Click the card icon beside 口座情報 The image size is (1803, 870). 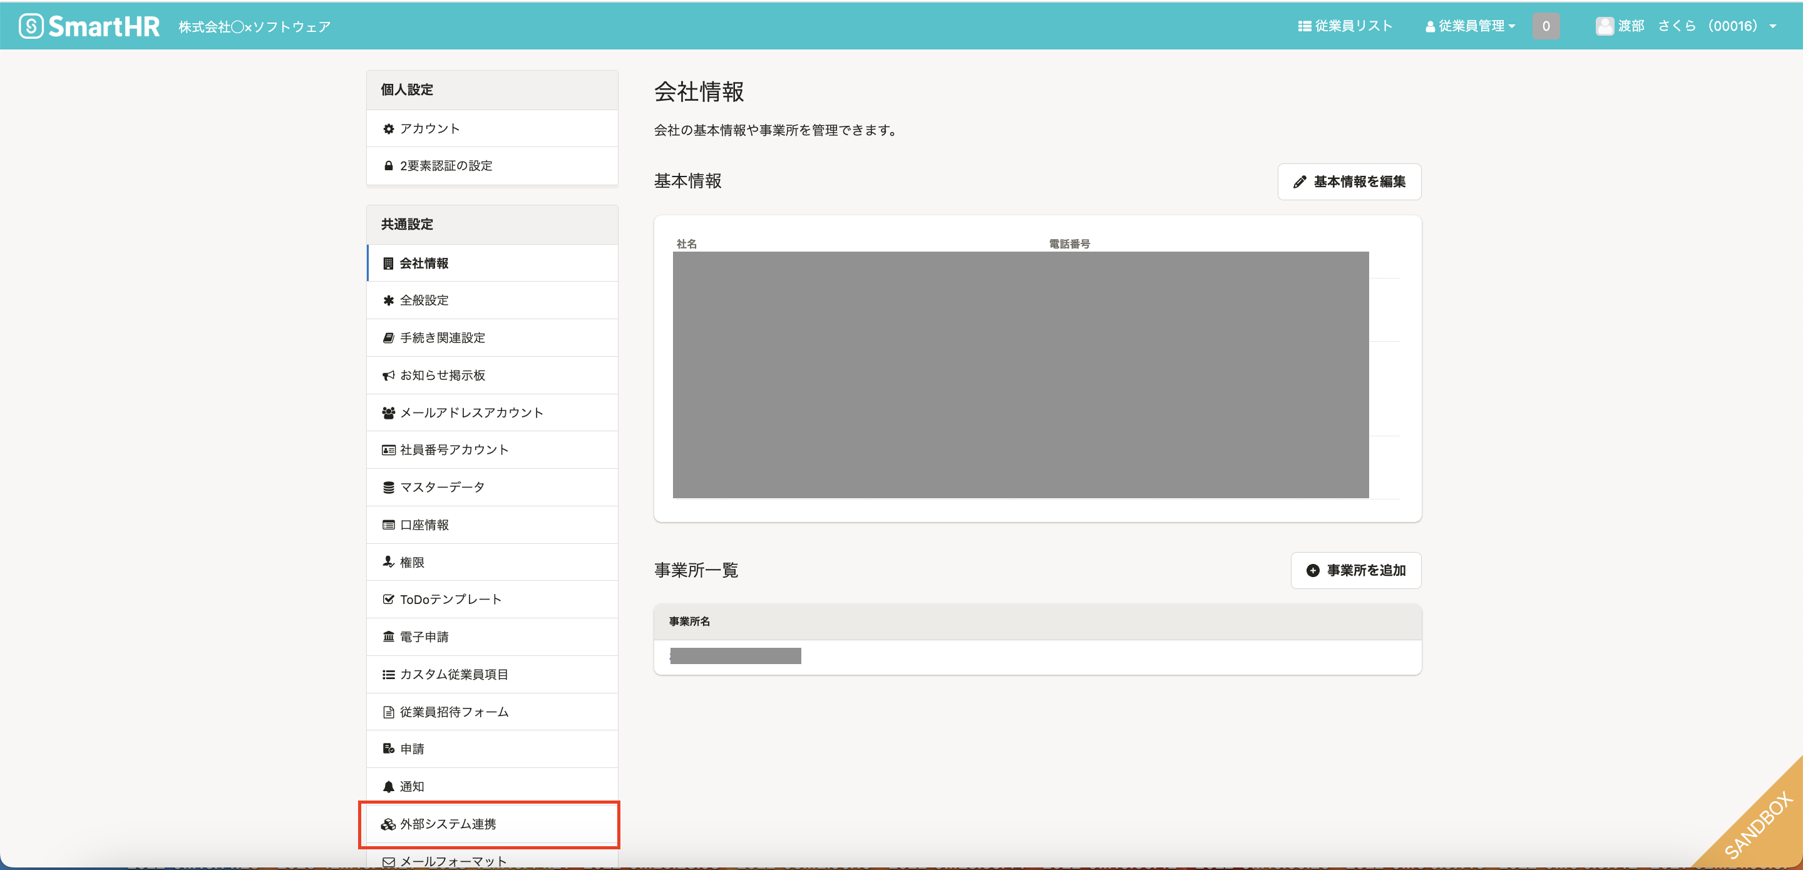point(388,525)
